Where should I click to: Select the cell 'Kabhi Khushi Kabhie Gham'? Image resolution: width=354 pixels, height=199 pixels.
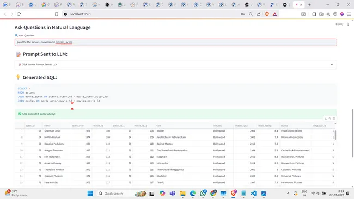(184, 137)
